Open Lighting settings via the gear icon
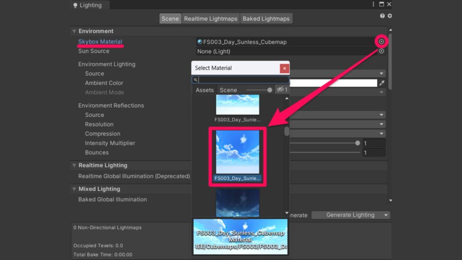Screen dimensions: 462x260 (390, 15)
